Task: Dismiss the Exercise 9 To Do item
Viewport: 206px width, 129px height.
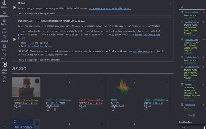Action: click(203, 84)
